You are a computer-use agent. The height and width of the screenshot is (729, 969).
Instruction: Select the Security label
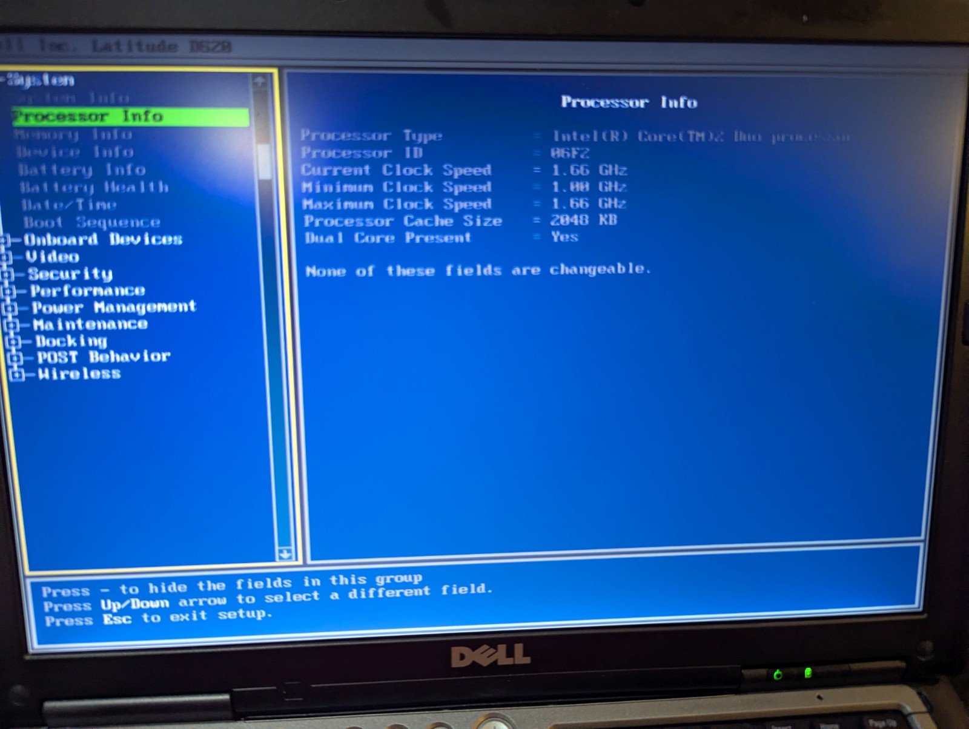70,274
